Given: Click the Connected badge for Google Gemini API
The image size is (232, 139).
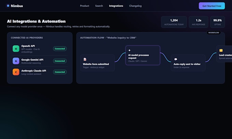Looking at the screenshot, I should point(60,61).
